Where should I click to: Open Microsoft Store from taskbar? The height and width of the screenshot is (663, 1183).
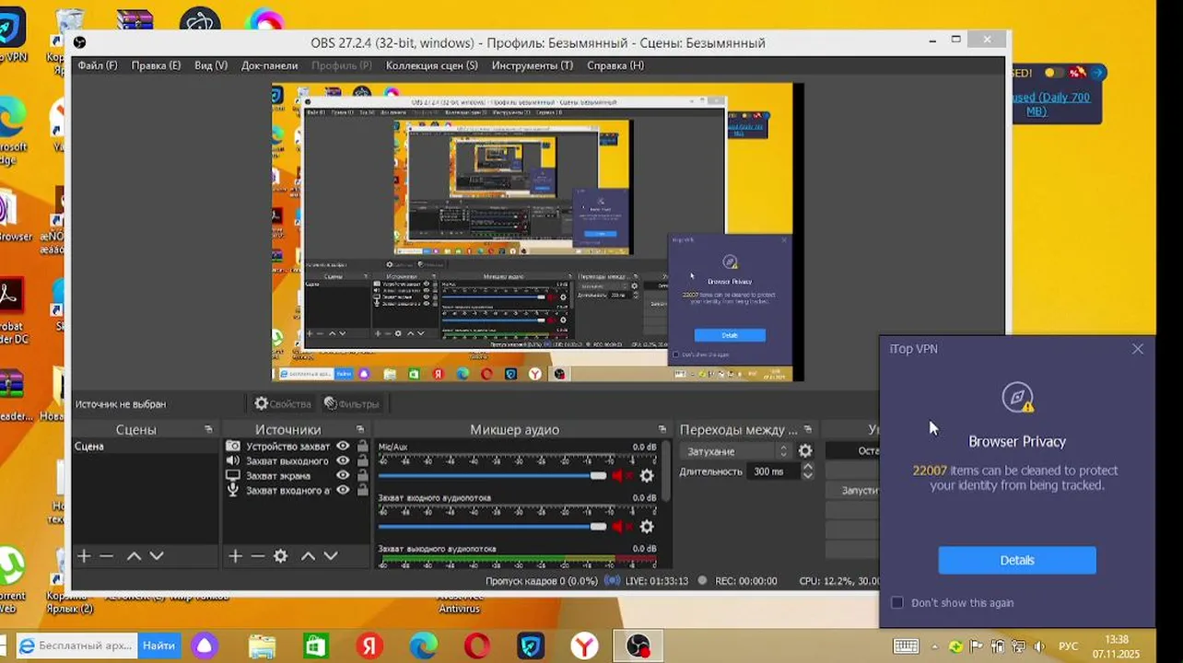click(315, 646)
